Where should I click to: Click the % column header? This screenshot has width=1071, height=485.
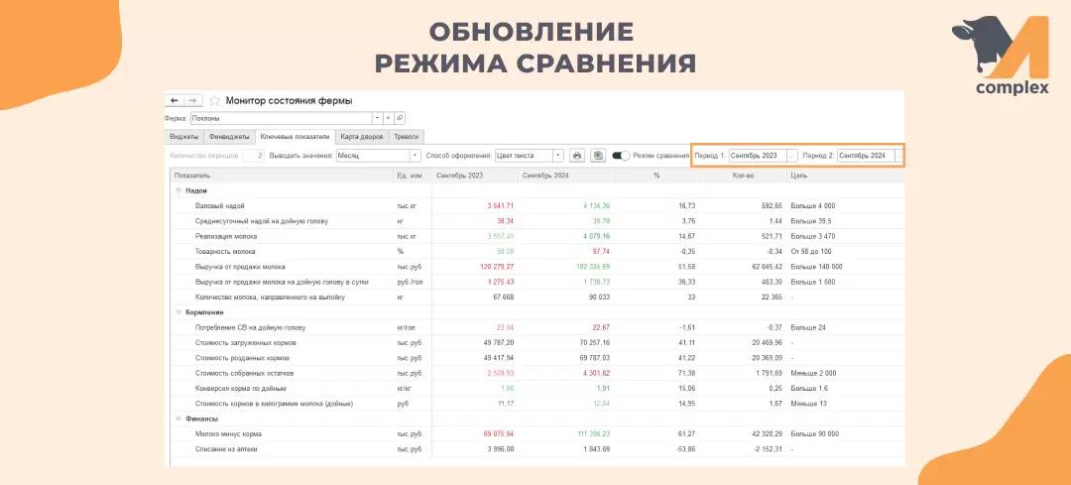tap(656, 176)
